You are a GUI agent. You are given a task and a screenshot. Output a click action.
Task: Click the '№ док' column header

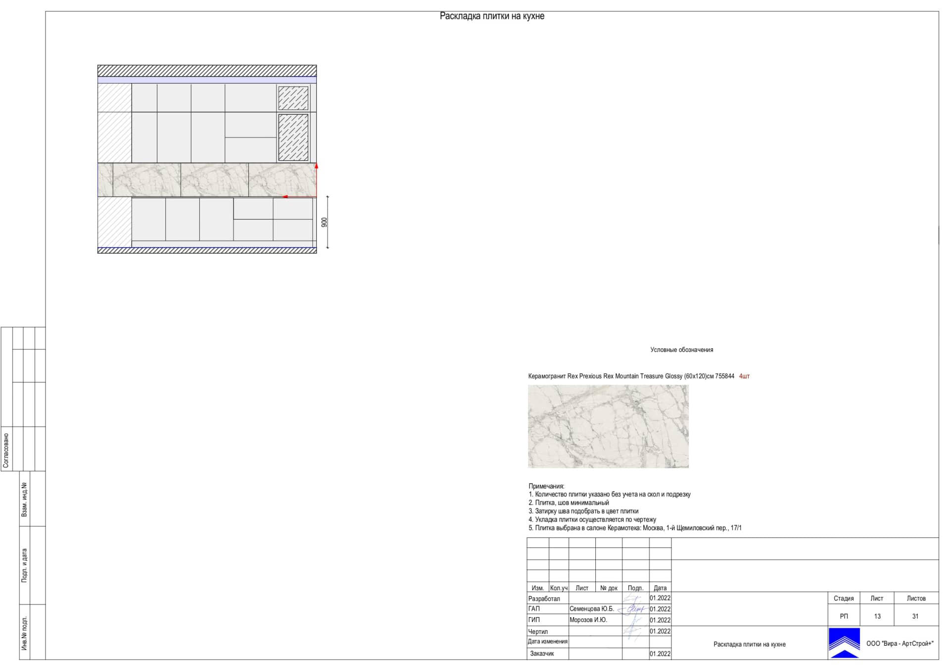coord(609,588)
